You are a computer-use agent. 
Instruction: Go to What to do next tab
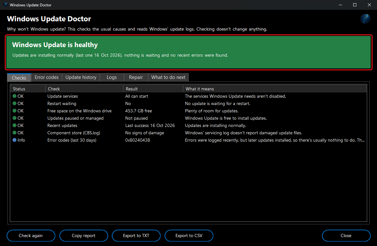(168, 77)
